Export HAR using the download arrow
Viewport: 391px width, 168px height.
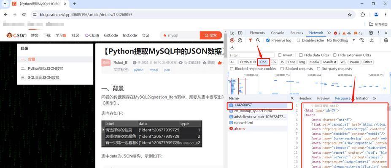[x=232, y=47]
